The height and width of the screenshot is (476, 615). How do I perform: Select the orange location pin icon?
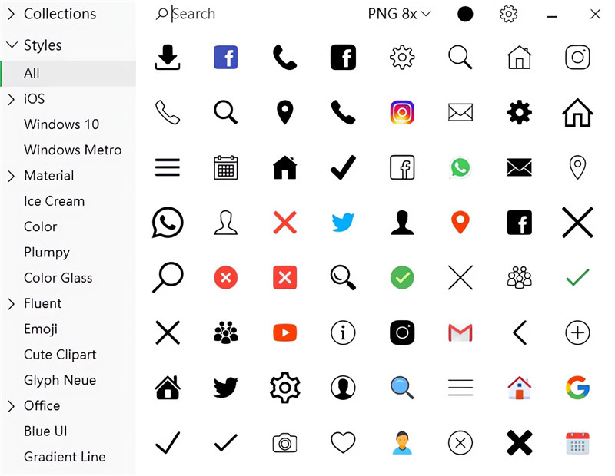(460, 223)
